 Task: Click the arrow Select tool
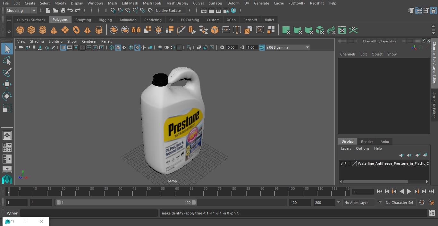point(7,49)
